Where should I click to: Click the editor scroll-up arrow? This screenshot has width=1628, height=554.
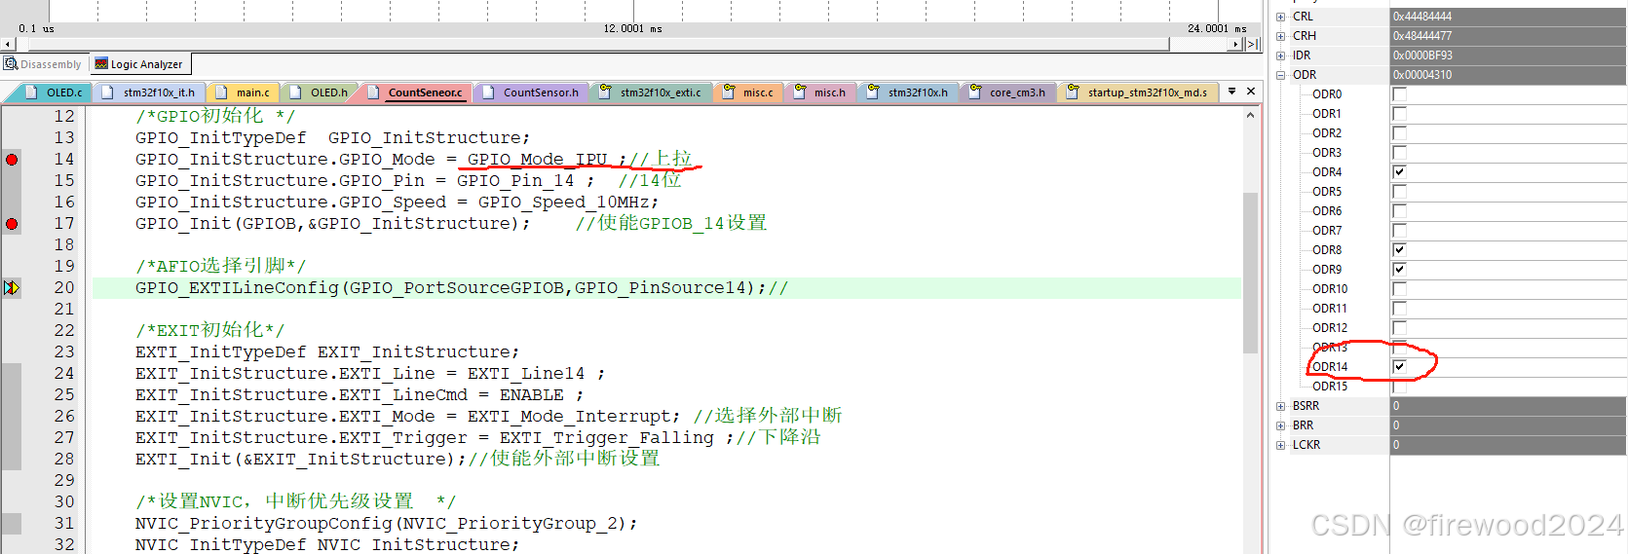pyautogui.click(x=1250, y=115)
